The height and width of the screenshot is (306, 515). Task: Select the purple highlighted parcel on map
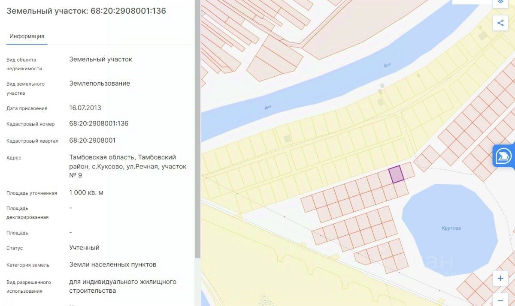coord(397,175)
